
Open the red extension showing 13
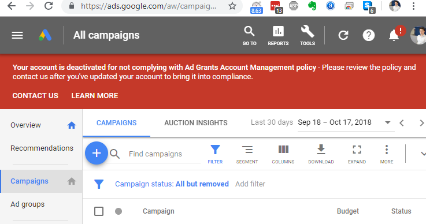coord(276,8)
